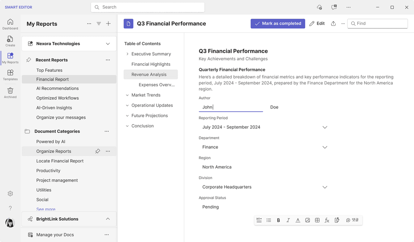This screenshot has height=242, width=414.
Task: Expand the Nexora Technologies workspace selector
Action: (108, 44)
